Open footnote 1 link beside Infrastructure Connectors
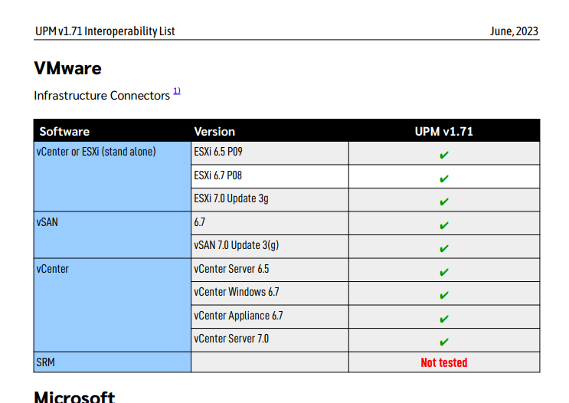 point(177,90)
